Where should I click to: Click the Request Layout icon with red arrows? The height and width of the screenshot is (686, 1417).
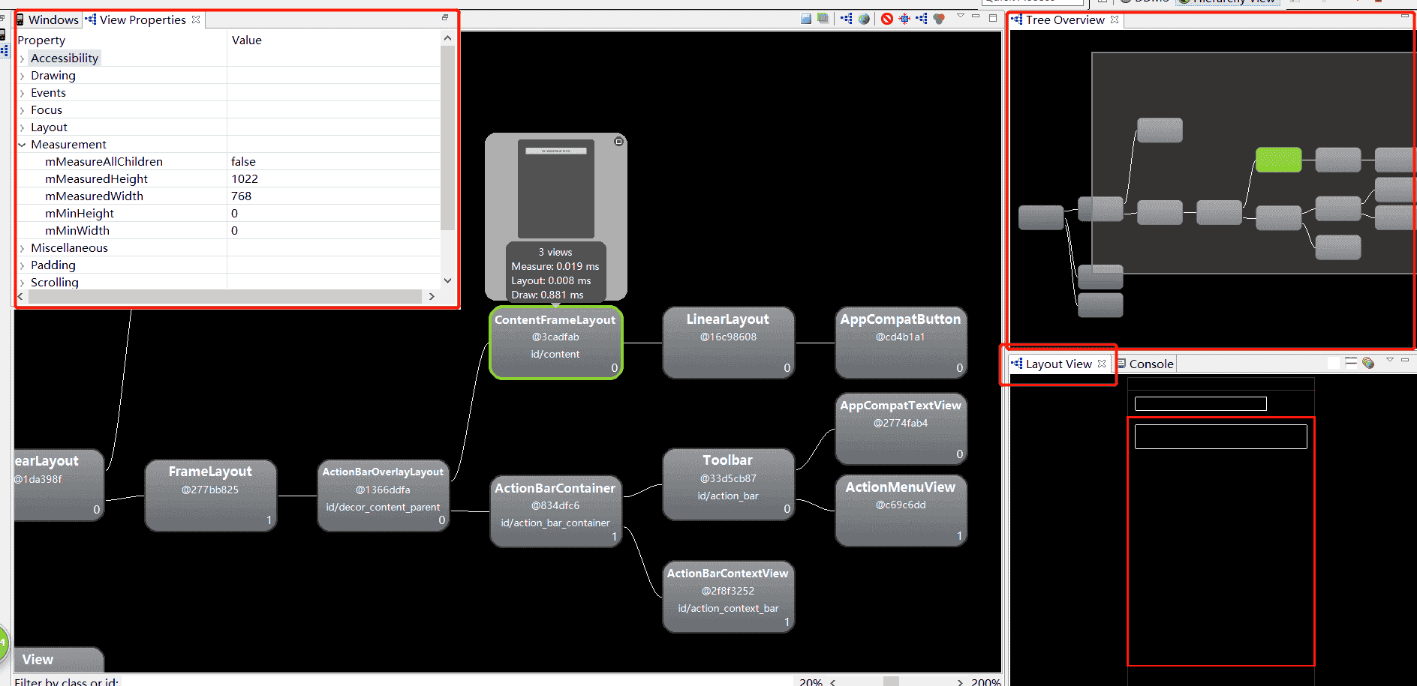click(904, 19)
